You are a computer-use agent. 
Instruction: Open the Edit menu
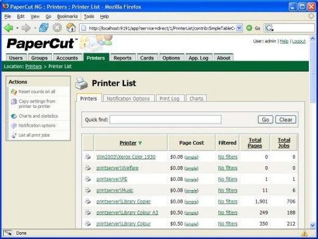coord(21,17)
